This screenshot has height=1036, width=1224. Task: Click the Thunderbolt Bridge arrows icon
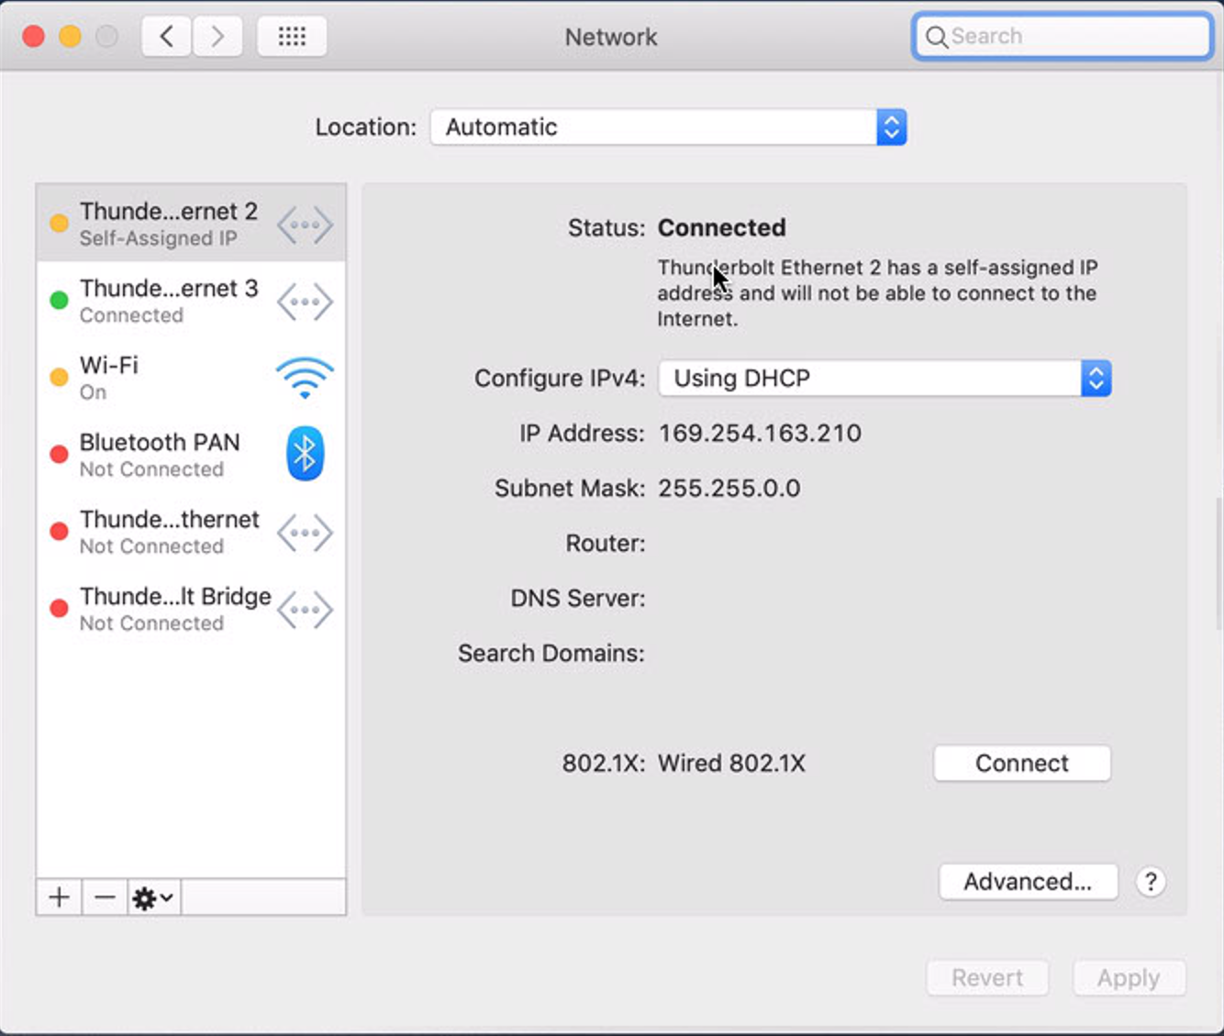[x=305, y=610]
